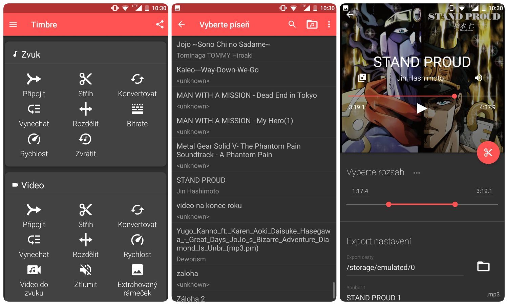
Task: Tap the red scissors cut button
Action: point(488,152)
